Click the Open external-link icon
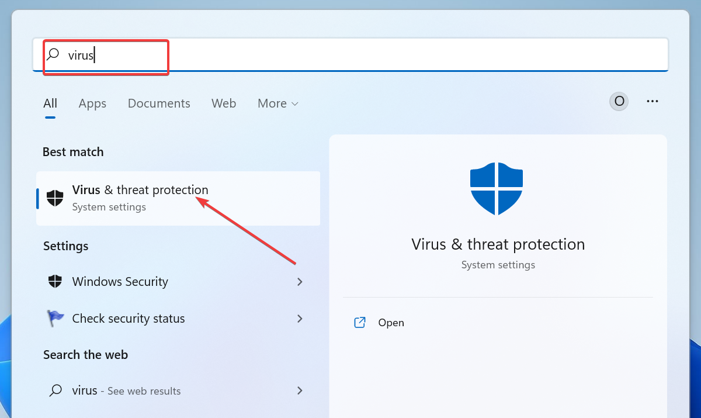The height and width of the screenshot is (418, 701). (x=360, y=322)
